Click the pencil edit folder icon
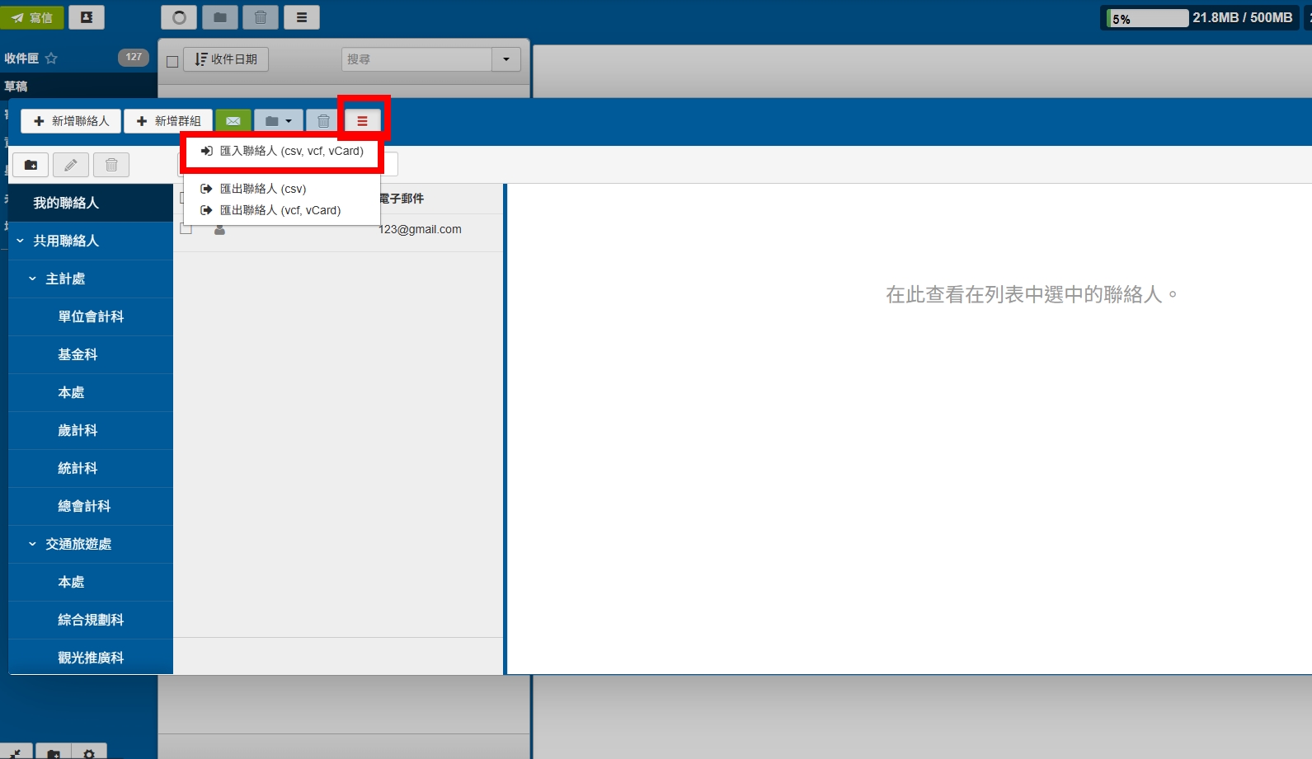 [71, 165]
